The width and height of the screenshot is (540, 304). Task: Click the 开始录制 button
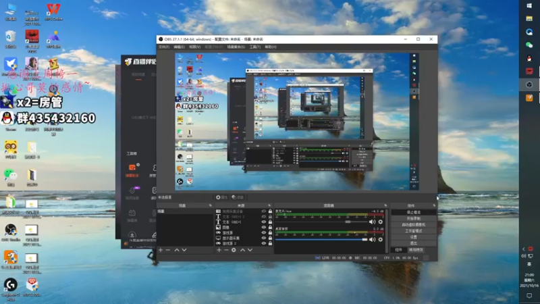pos(414,218)
